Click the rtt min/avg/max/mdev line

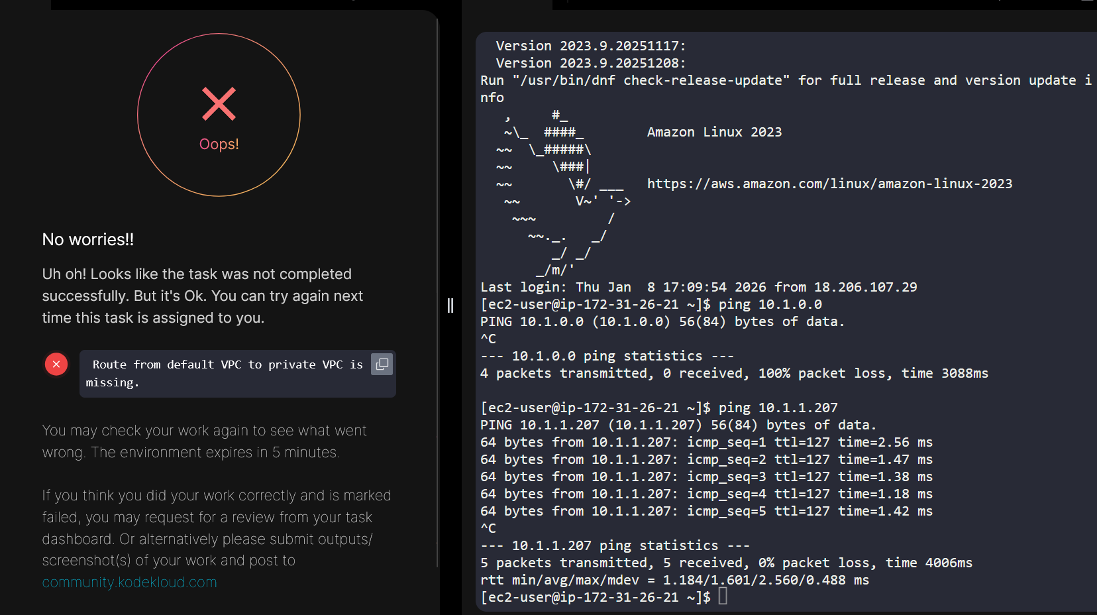[674, 580]
